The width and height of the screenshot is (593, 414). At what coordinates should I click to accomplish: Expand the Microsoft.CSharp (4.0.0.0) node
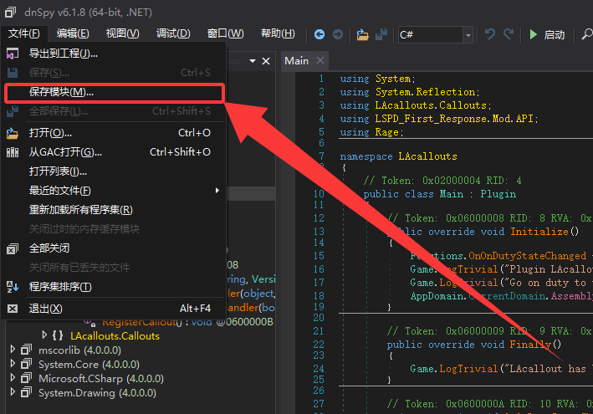tap(13, 378)
